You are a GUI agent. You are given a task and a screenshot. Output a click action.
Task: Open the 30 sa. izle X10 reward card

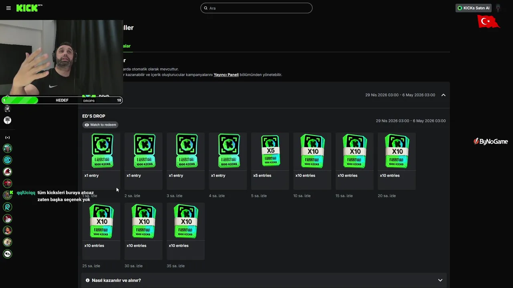pos(143,231)
